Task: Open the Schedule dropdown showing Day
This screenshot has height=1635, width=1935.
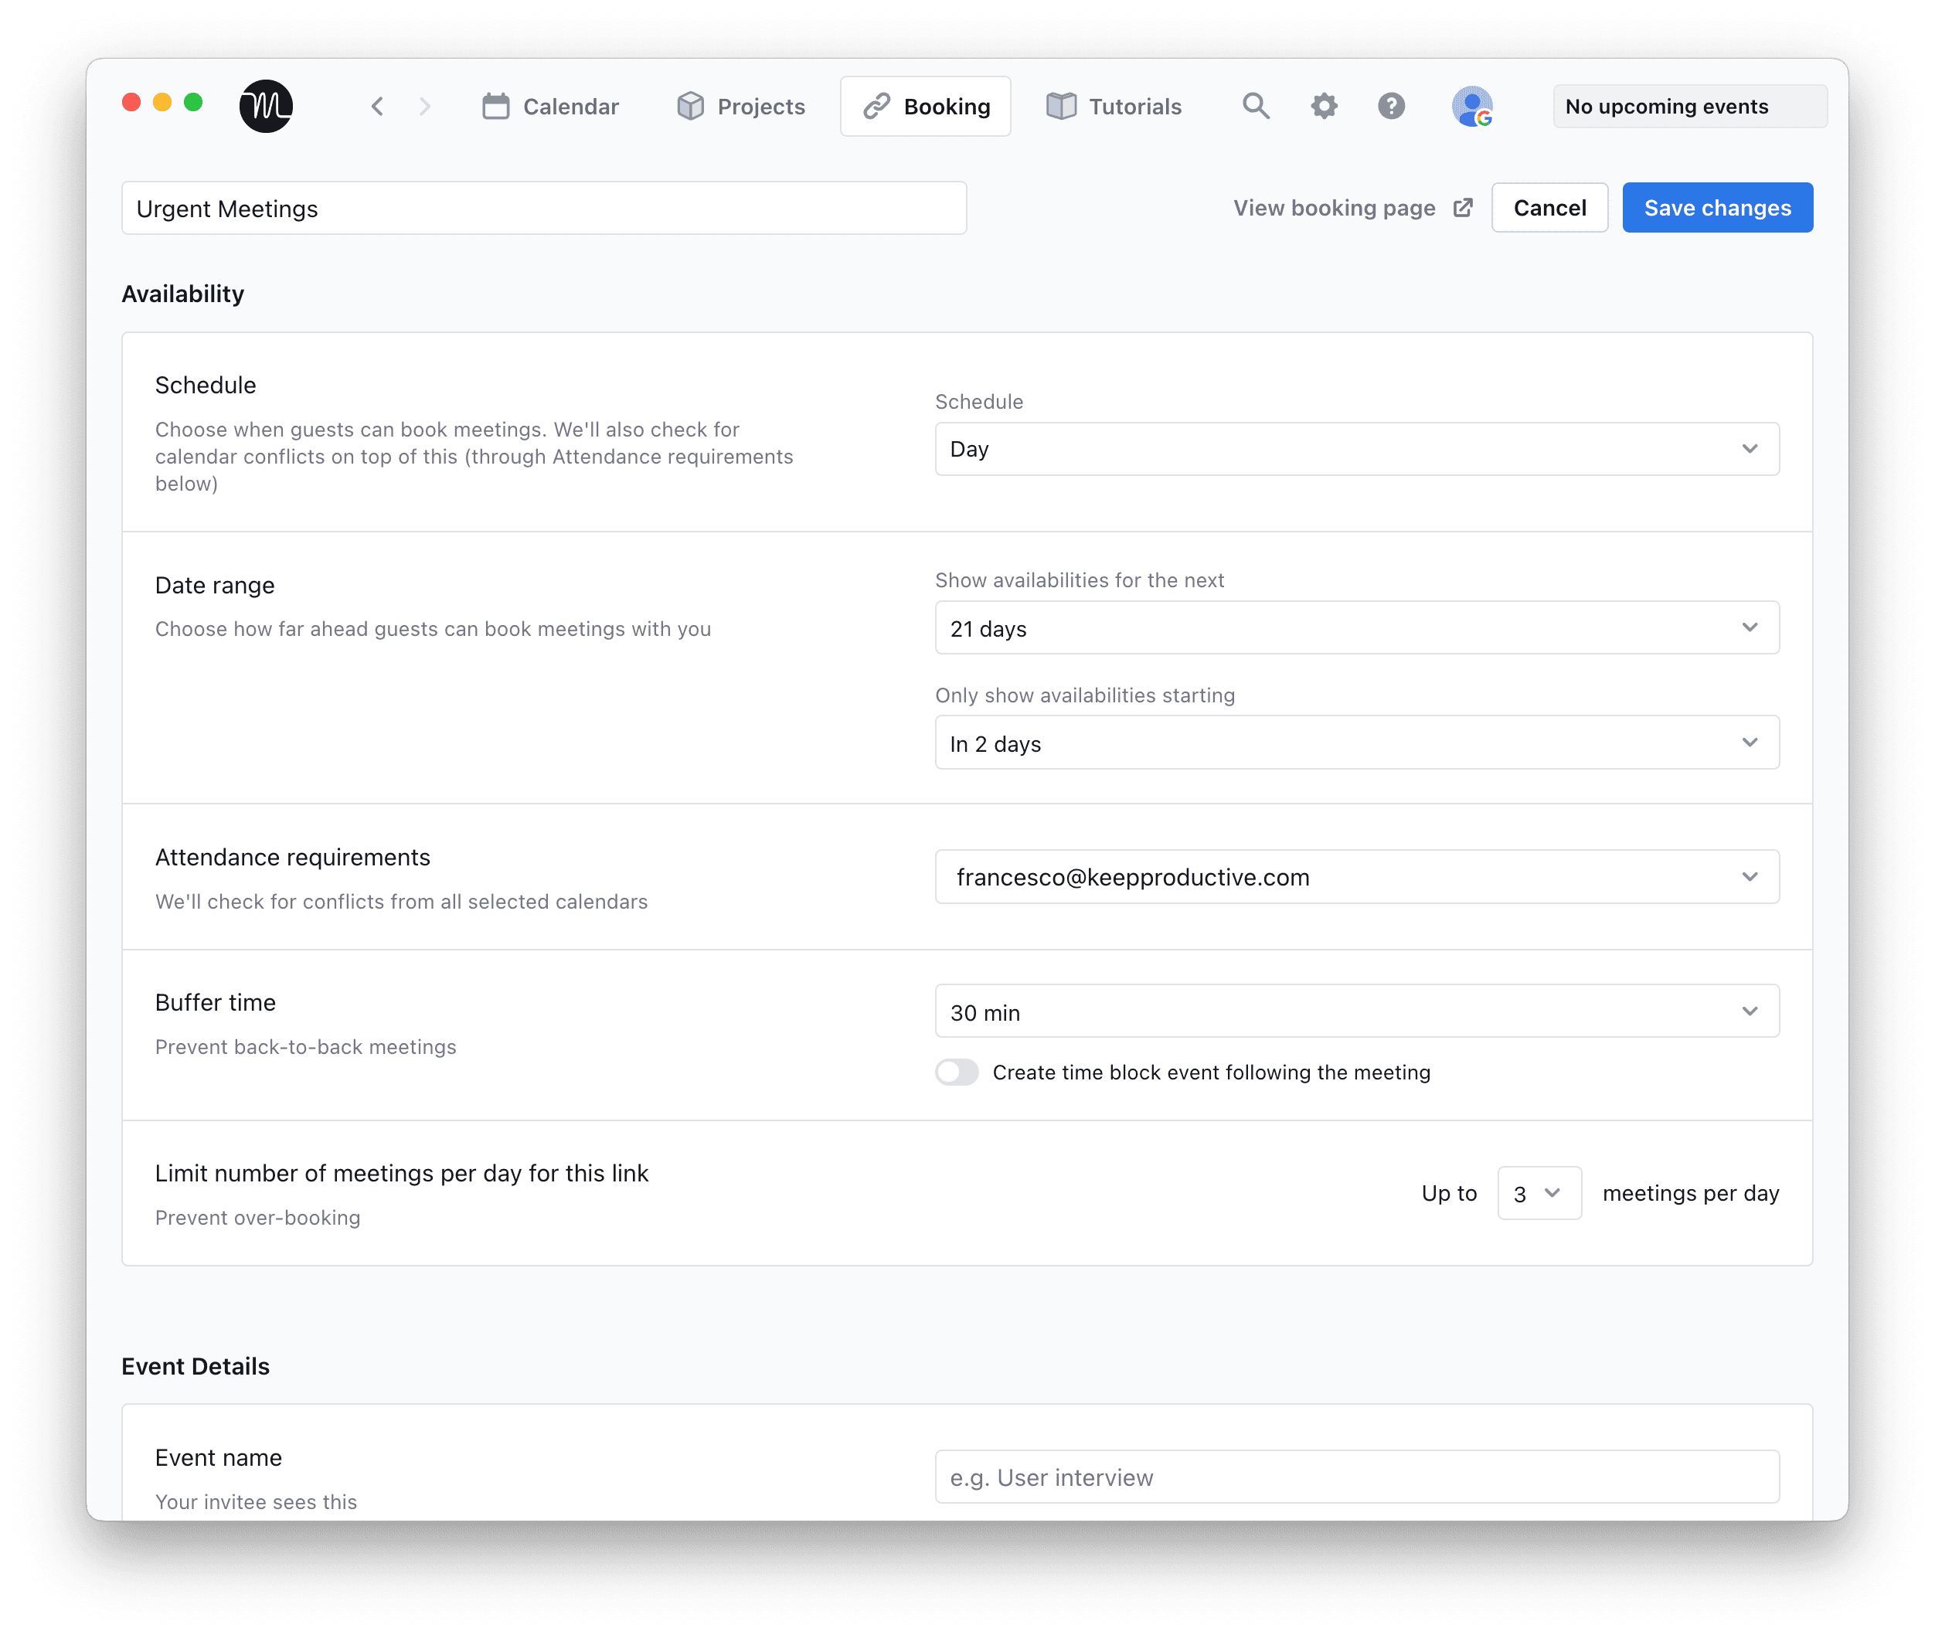Action: tap(1355, 449)
